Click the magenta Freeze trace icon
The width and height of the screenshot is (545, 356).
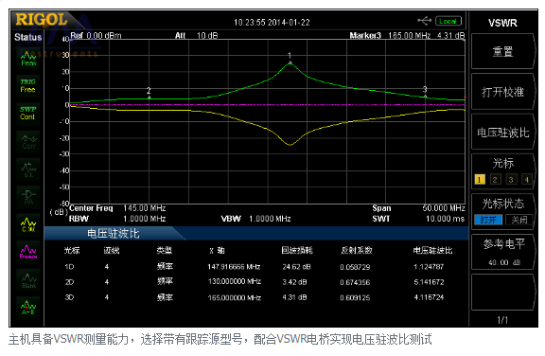click(28, 252)
